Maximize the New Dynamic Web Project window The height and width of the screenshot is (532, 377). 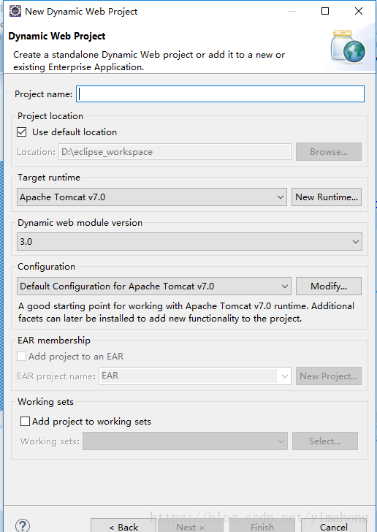324,11
